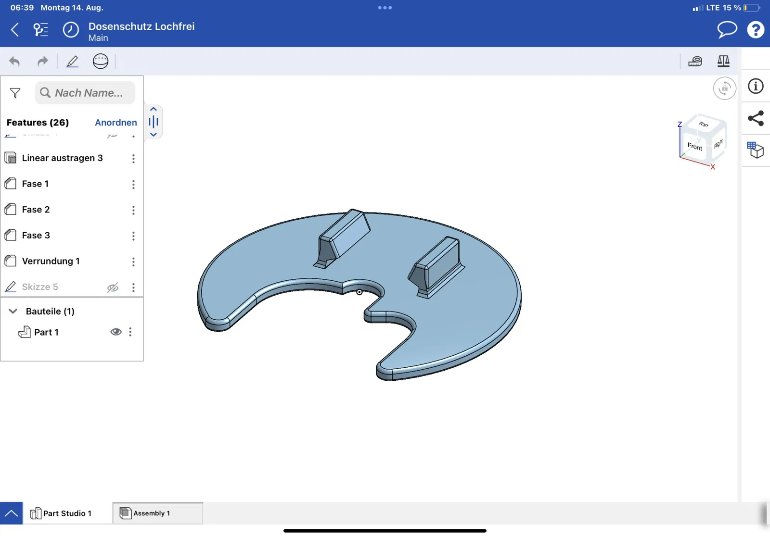Open the comments speech bubble
The image size is (770, 537).
[727, 30]
